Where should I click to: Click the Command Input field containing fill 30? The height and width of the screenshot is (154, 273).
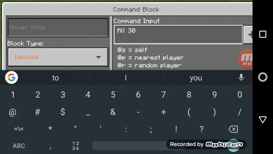coord(178,35)
